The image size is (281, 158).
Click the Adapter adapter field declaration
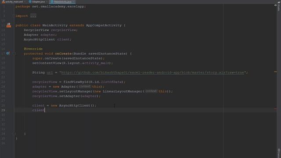pyautogui.click(x=40, y=35)
